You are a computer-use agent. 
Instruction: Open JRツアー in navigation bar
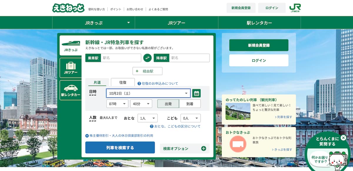point(176,23)
